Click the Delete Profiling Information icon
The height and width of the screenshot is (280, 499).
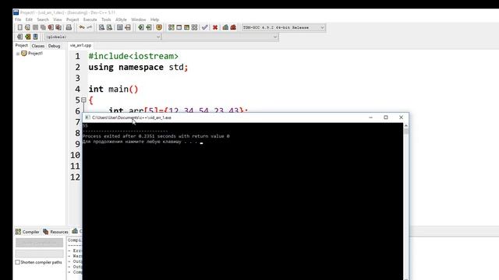[233, 28]
